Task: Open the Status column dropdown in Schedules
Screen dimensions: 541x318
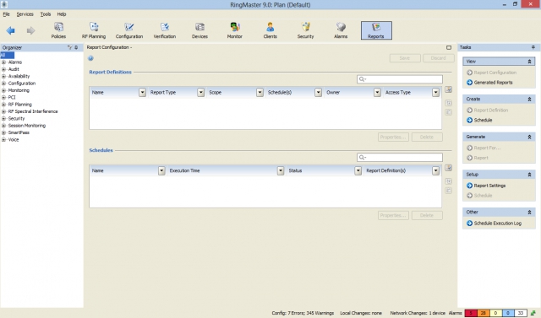Action: coord(358,170)
